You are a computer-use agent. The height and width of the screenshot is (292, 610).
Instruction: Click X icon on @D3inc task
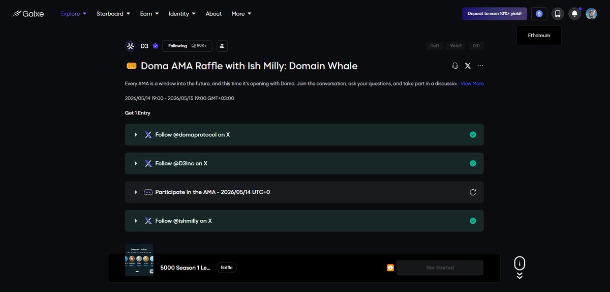pyautogui.click(x=148, y=163)
